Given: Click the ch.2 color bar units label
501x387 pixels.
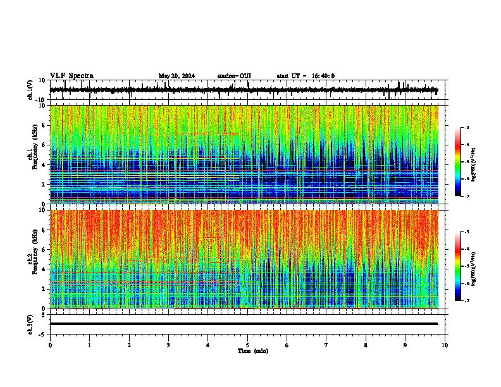Looking at the screenshot, I should [473, 269].
